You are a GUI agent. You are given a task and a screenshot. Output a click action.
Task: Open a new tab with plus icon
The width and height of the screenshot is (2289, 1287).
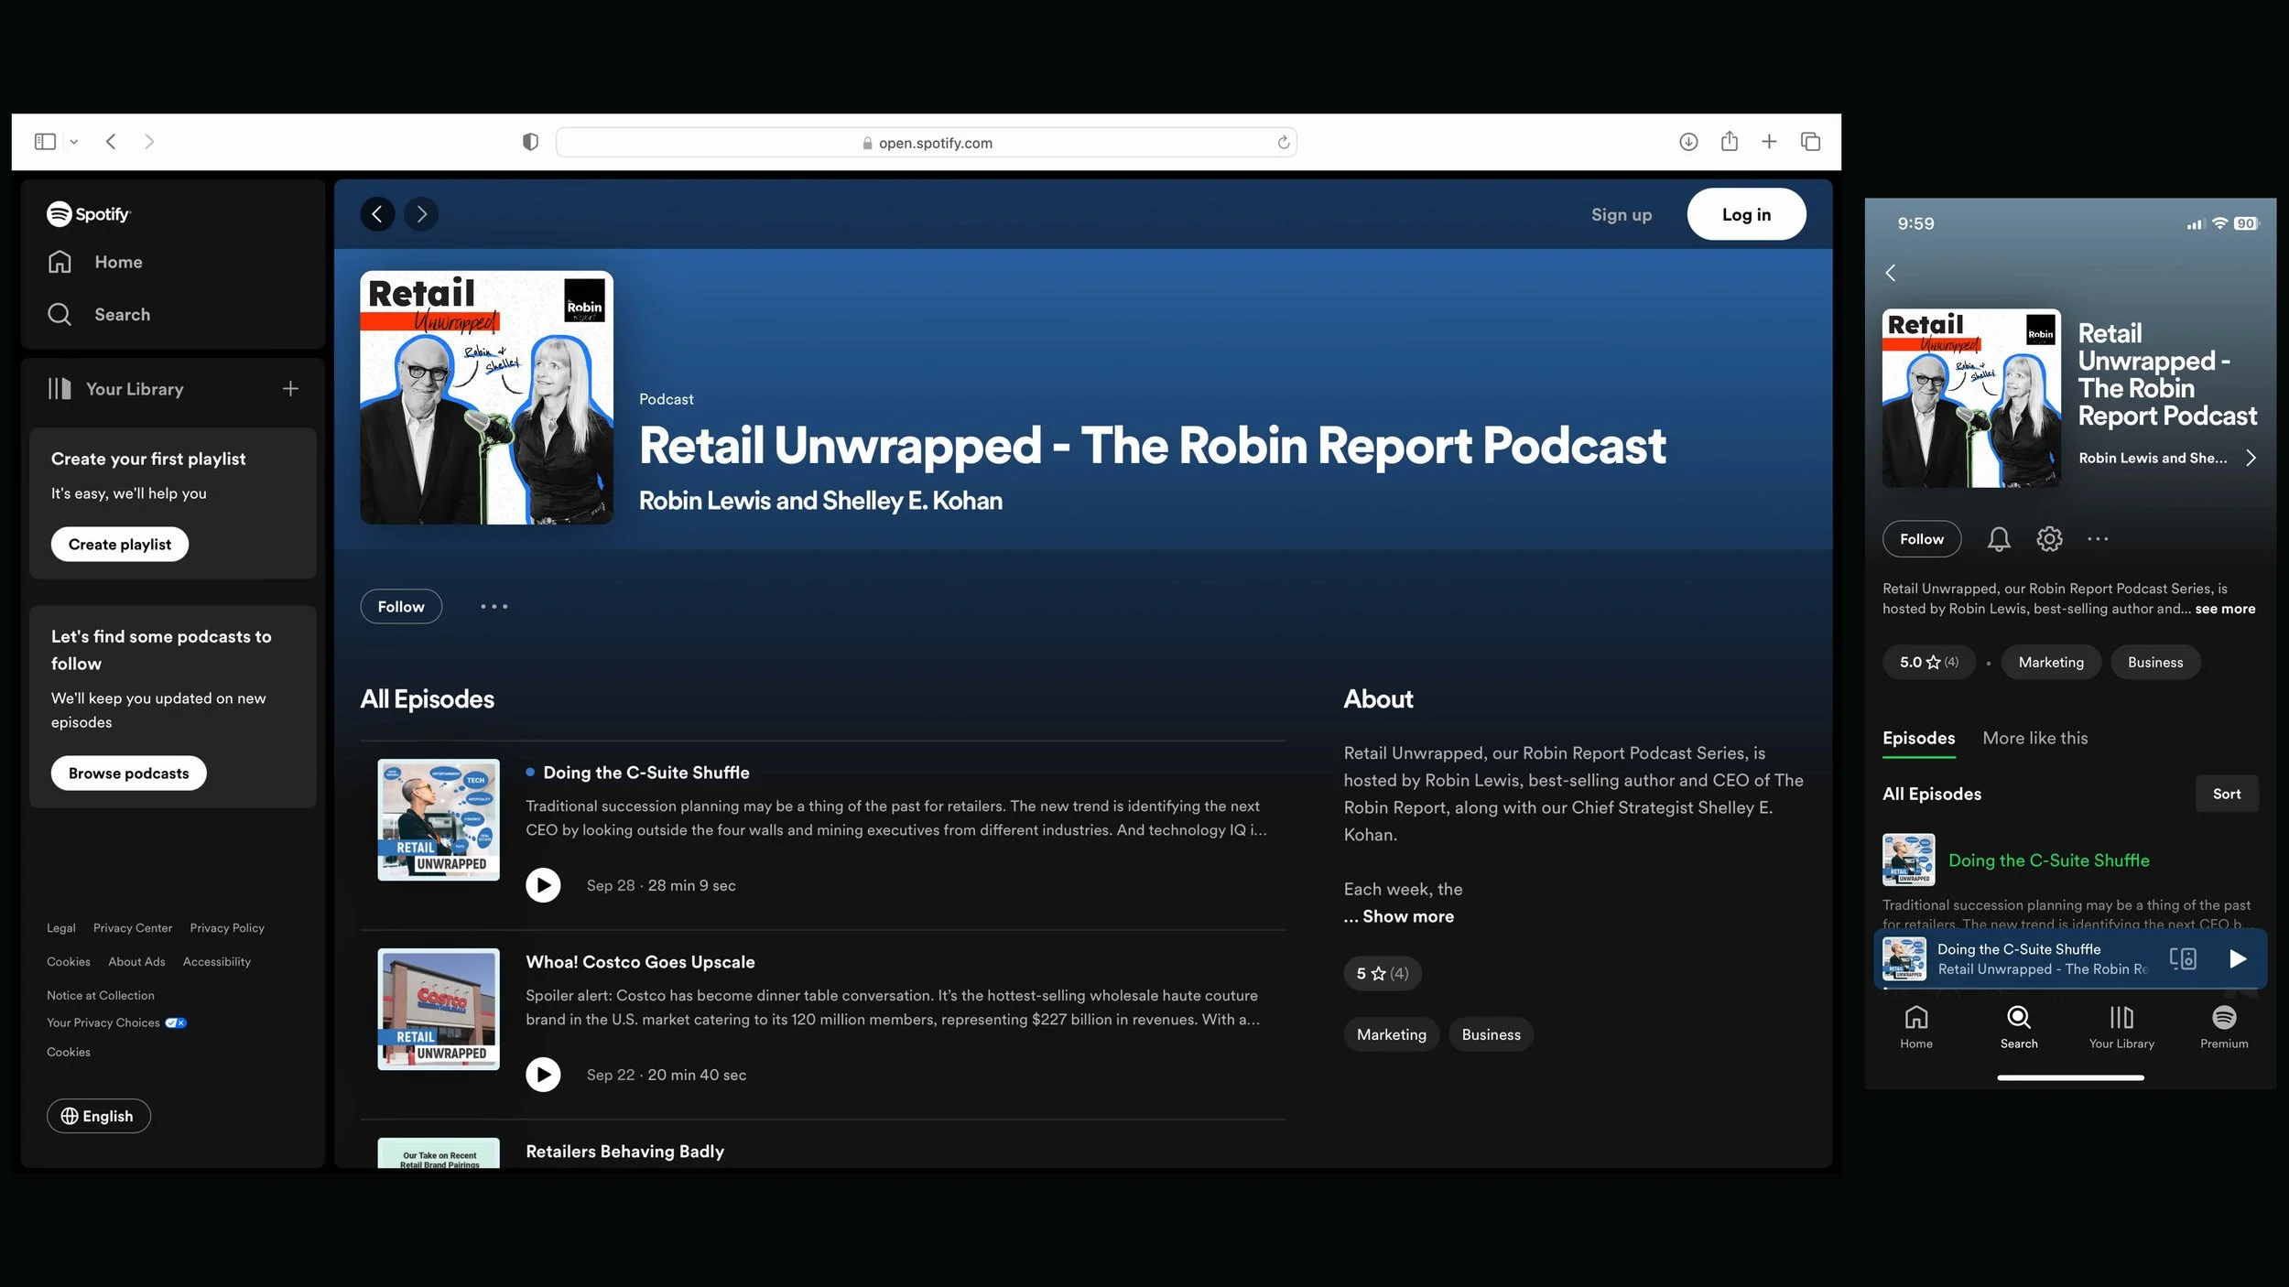tap(1769, 142)
